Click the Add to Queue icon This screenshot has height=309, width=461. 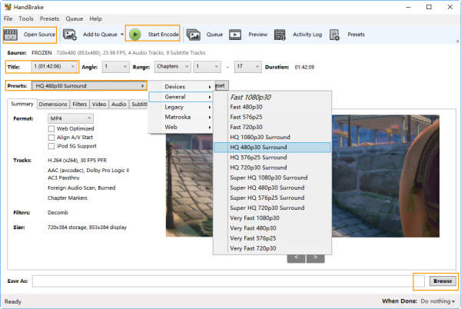pyautogui.click(x=70, y=35)
